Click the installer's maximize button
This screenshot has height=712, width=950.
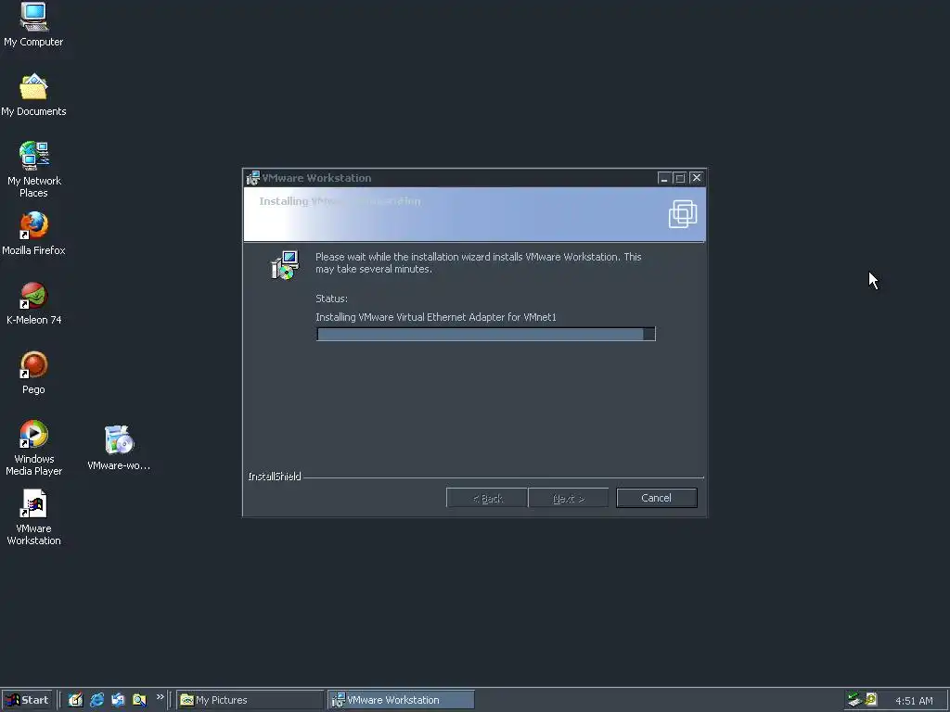point(680,178)
